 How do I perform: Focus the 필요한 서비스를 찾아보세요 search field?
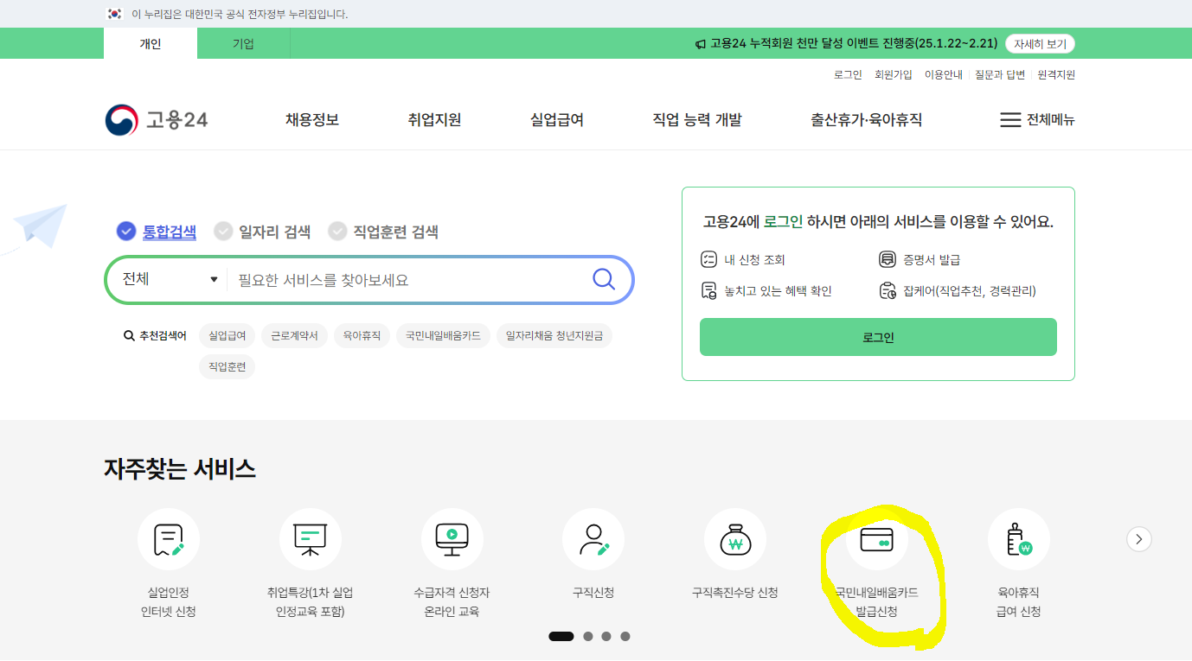point(407,279)
